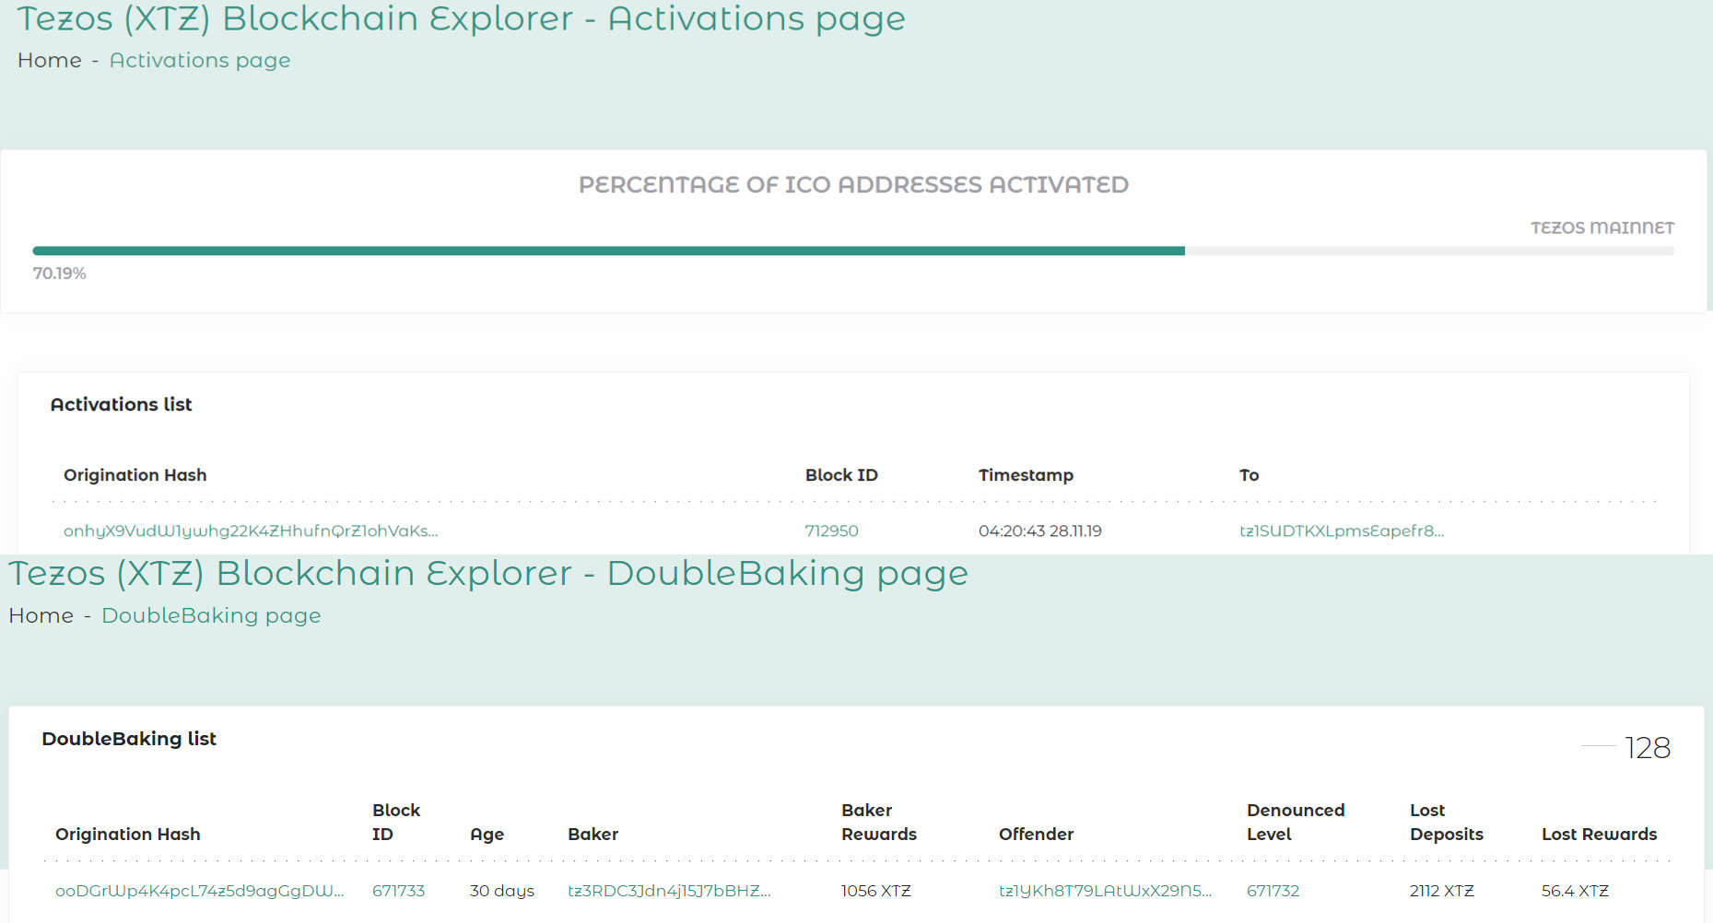Click the 56.4 XTZ lost rewards value
Screen dimensions: 1713x923
pos(1575,891)
